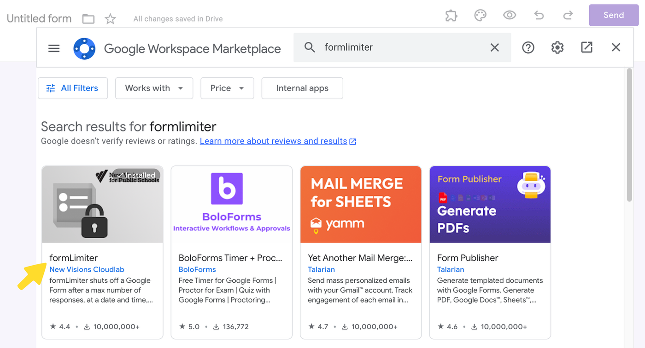Image resolution: width=645 pixels, height=348 pixels.
Task: Rename the Untitled form title
Action: coord(39,19)
